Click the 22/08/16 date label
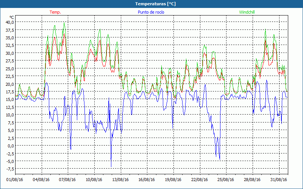303x189 pixels. click(x=200, y=180)
